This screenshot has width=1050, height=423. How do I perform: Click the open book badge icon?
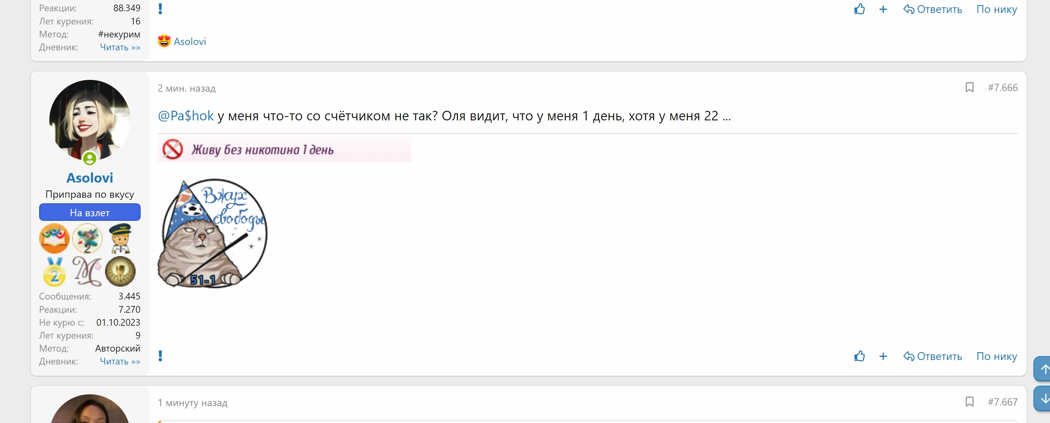point(54,238)
